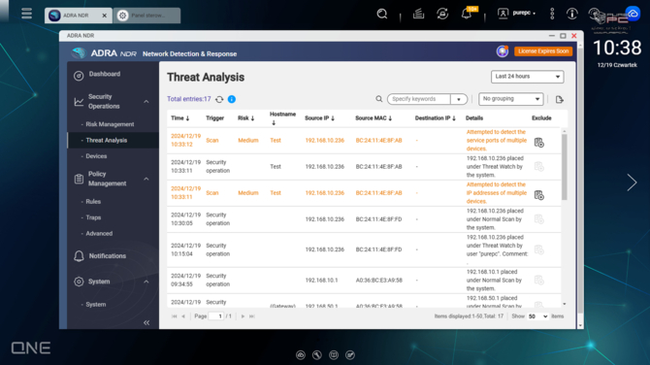Viewport: 650px width, 365px height.
Task: Export the threat list using export icon
Action: coord(559,100)
